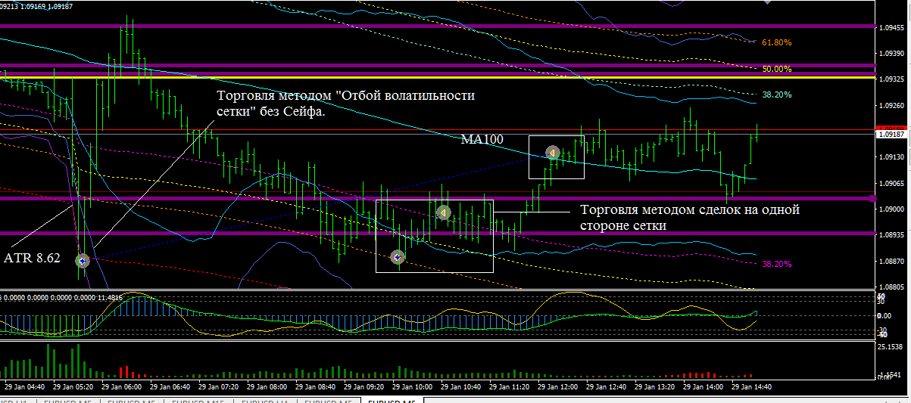Image resolution: width=911 pixels, height=403 pixels.
Task: Click the active EURUSD,M5 chart tab
Action: pos(393,401)
